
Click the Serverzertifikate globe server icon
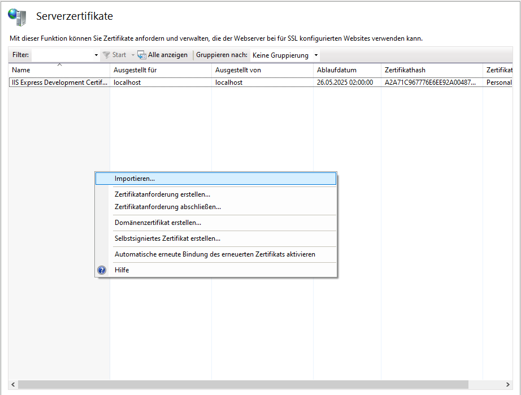point(17,17)
